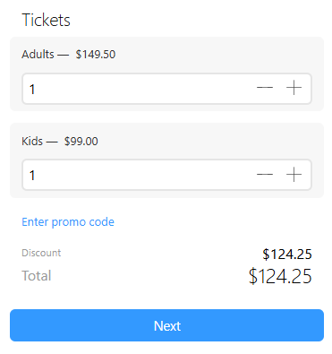Select the Tickets heading text
This screenshot has height=354, width=332.
(x=46, y=21)
